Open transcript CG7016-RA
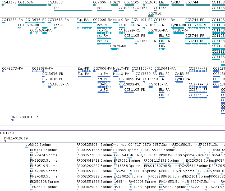 [151, 33]
